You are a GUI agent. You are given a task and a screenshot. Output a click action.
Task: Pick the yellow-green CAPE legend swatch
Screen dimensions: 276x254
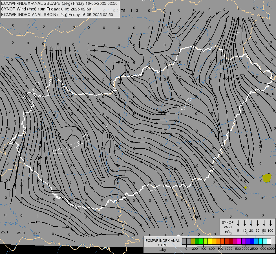pos(206,241)
